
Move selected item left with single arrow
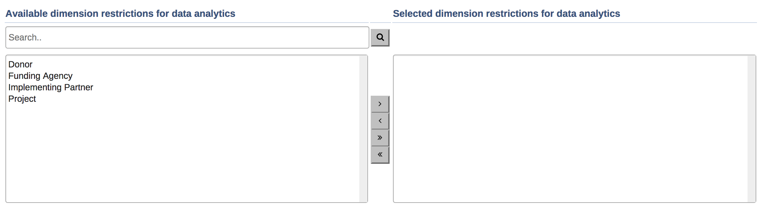(380, 121)
